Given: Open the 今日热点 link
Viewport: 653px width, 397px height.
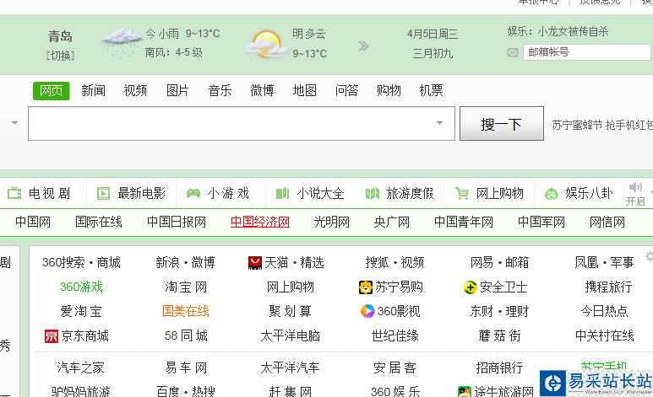Looking at the screenshot, I should (605, 311).
